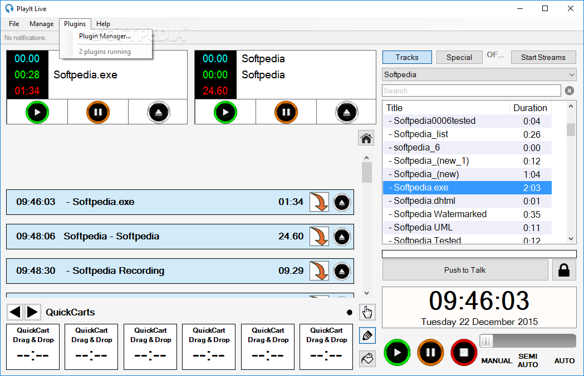Click the hand pointer QuickCarts mode icon

point(367,312)
